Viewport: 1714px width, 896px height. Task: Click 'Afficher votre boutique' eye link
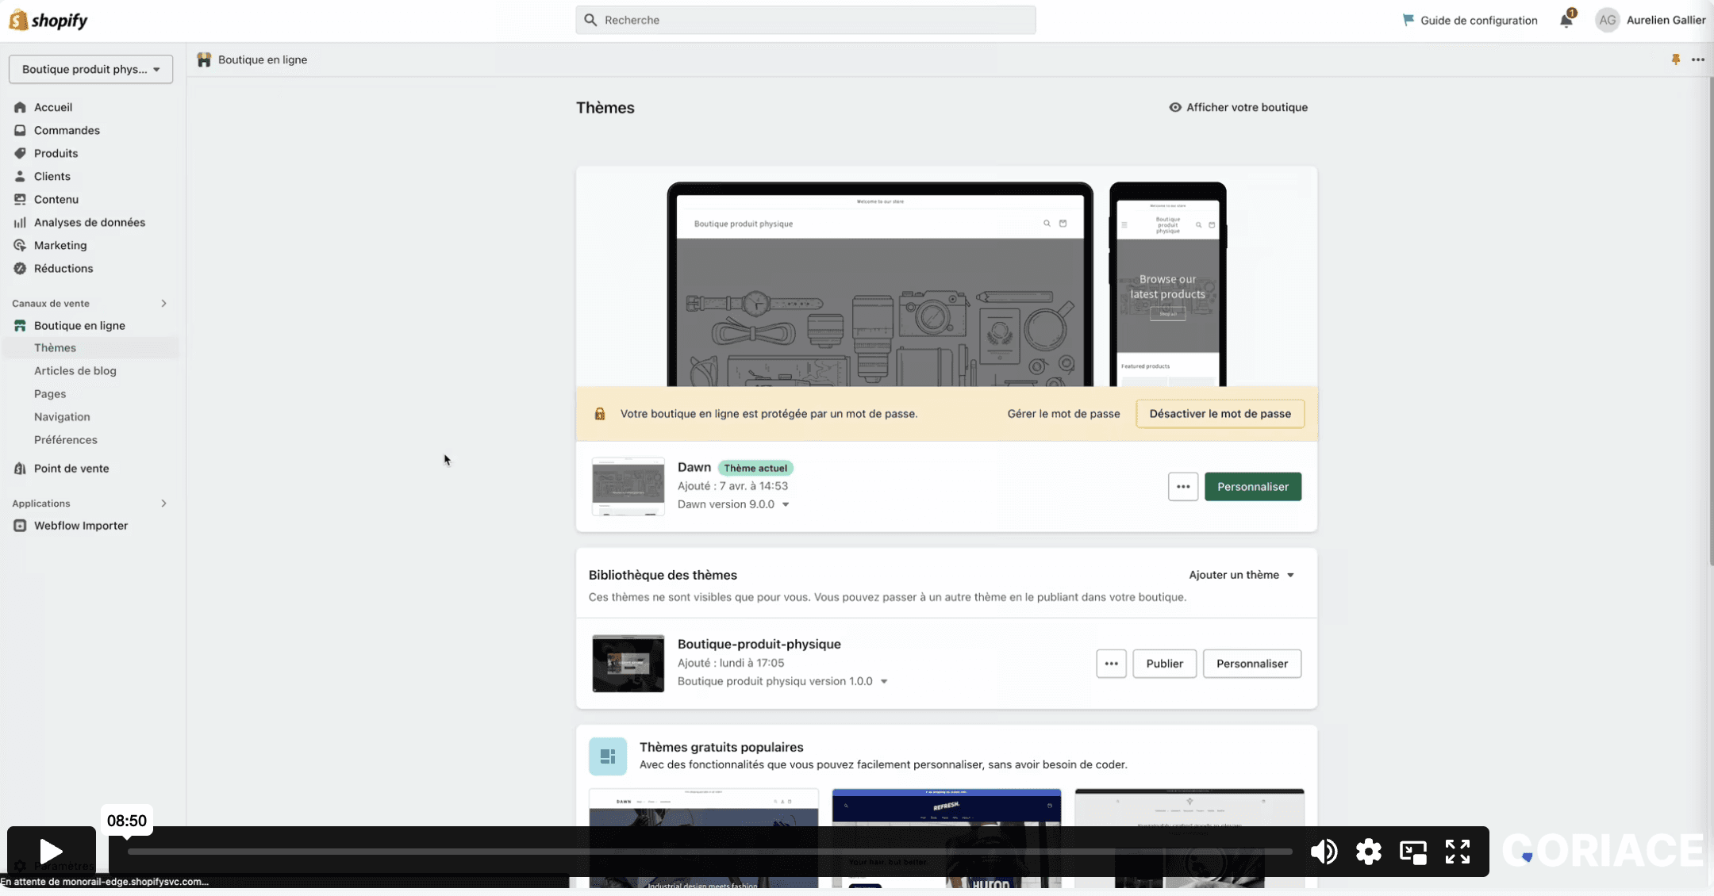click(x=1238, y=108)
